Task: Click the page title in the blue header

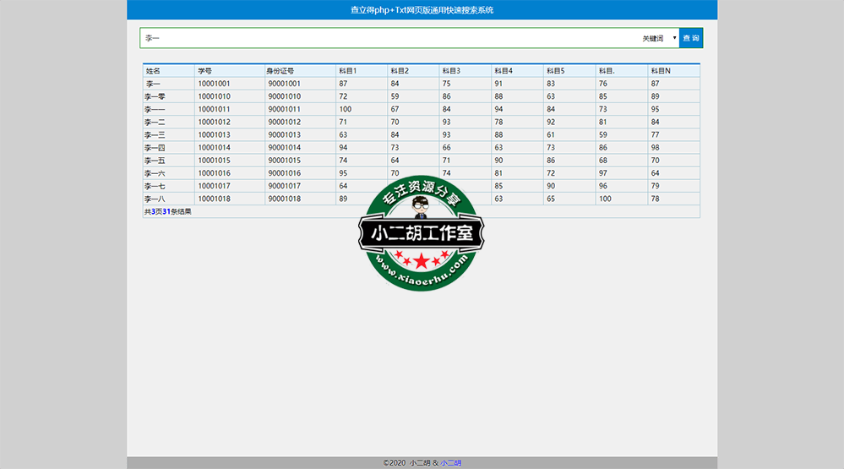Action: [x=422, y=10]
